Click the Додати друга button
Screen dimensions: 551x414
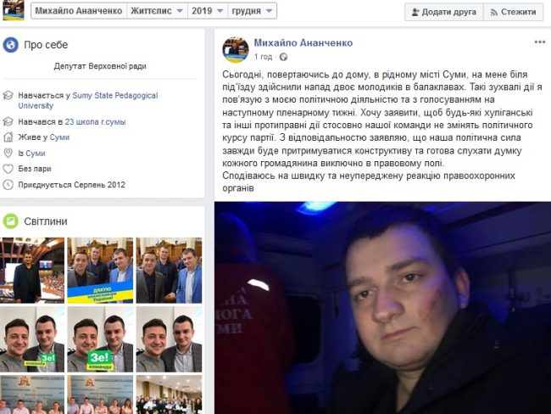(444, 12)
